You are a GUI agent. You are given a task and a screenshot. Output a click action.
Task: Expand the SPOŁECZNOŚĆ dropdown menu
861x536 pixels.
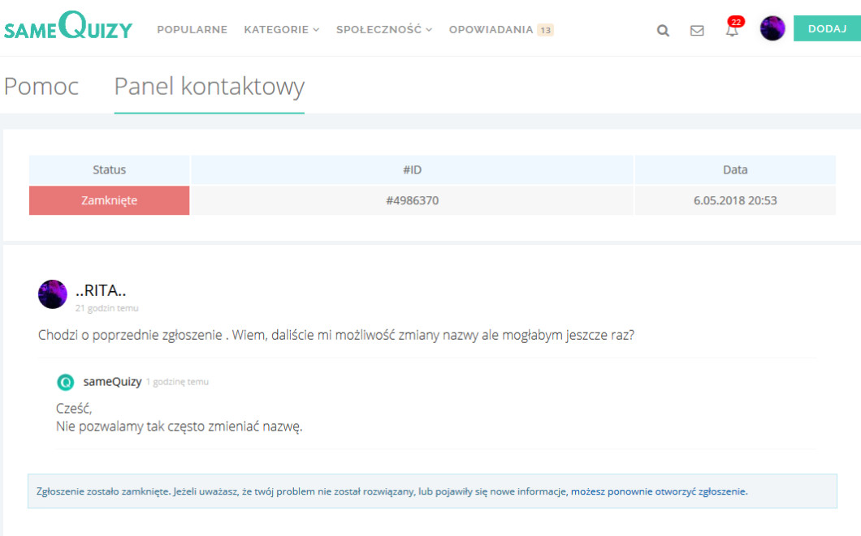tap(383, 29)
